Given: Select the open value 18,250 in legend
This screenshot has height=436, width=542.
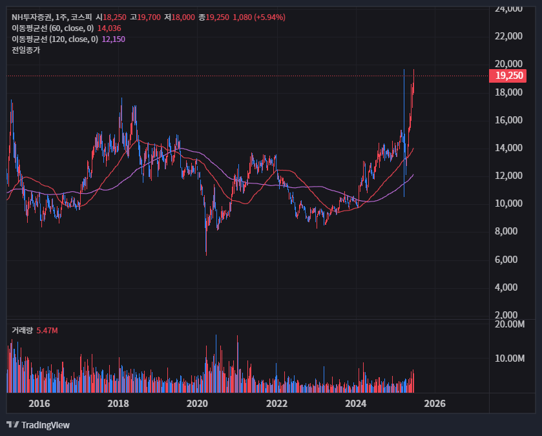Looking at the screenshot, I should coord(114,17).
